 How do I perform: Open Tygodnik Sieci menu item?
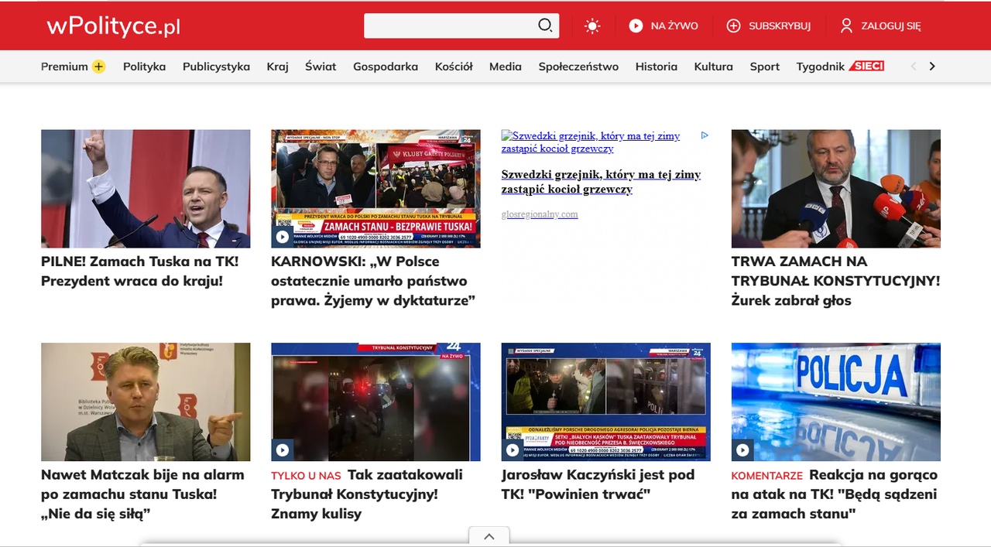click(x=840, y=67)
